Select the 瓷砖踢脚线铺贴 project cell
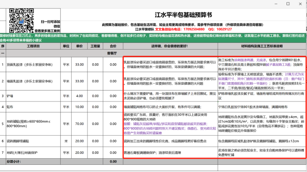Screen dimensions: 307x172 pyautogui.click(x=33, y=141)
